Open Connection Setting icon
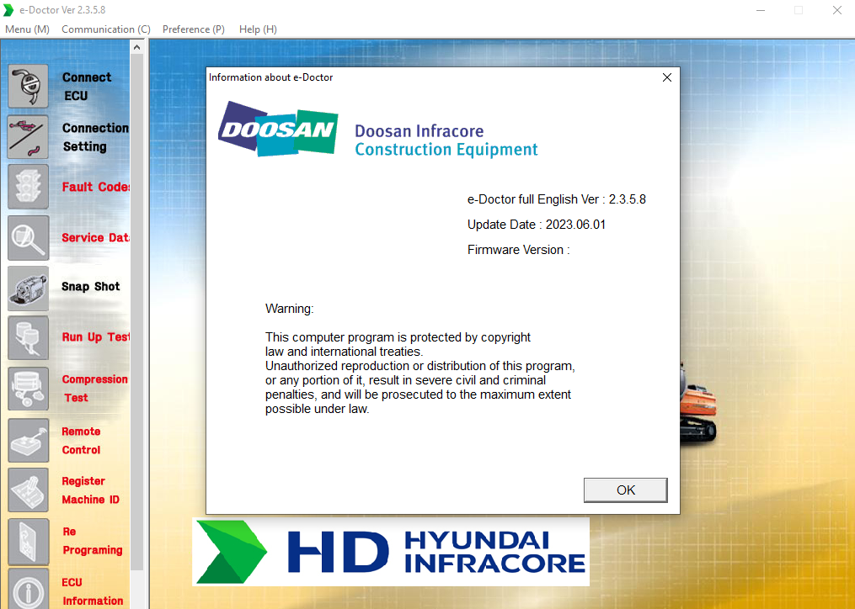 click(x=29, y=137)
